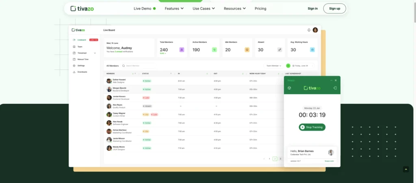Click the Avg. Working Hours blue icon
Screen dimensions: 416x183
(x=312, y=50)
